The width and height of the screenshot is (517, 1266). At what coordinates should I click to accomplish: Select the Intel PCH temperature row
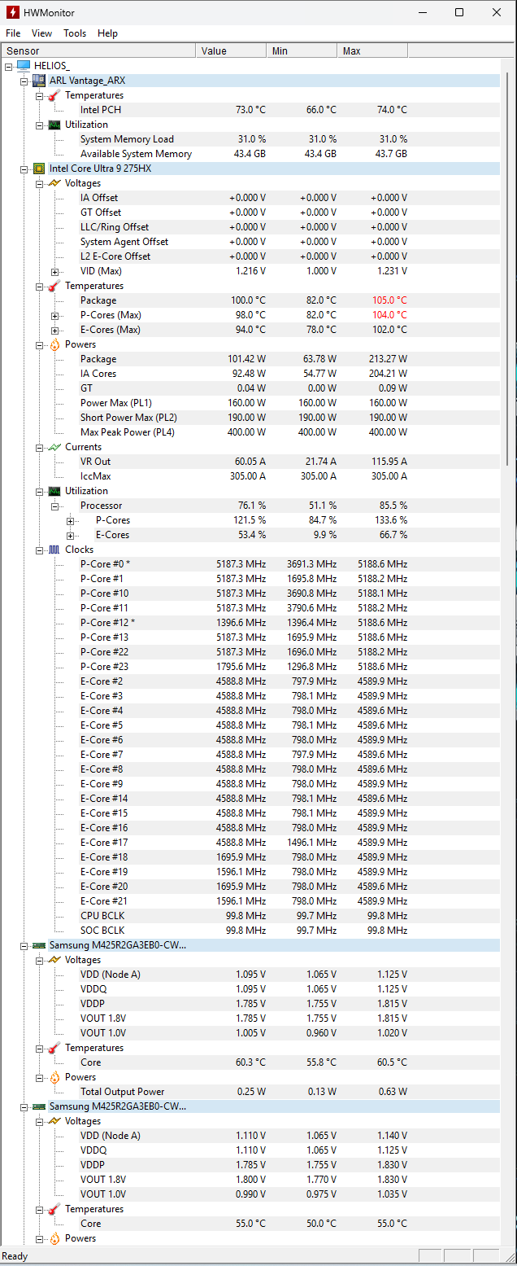250,110
